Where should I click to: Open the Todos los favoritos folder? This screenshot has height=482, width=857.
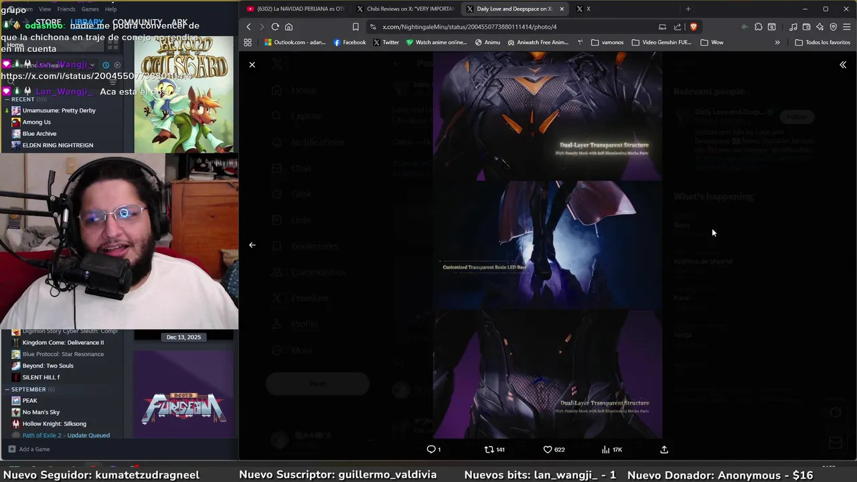pyautogui.click(x=822, y=42)
